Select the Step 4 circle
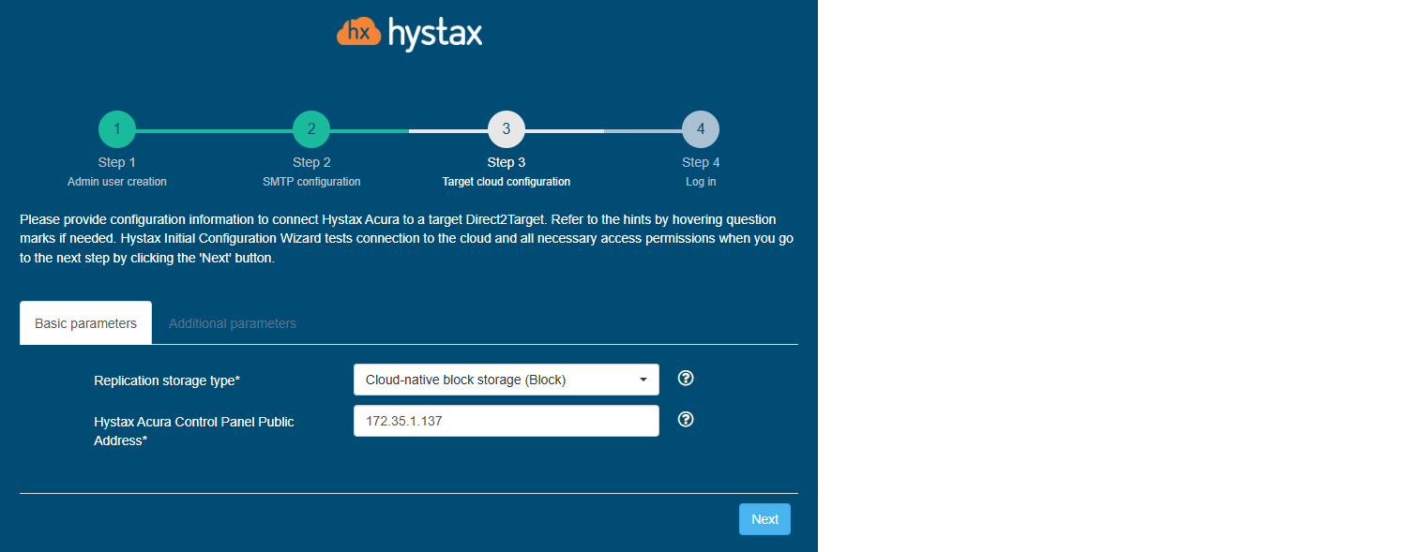Image resolution: width=1407 pixels, height=552 pixels. coord(701,129)
